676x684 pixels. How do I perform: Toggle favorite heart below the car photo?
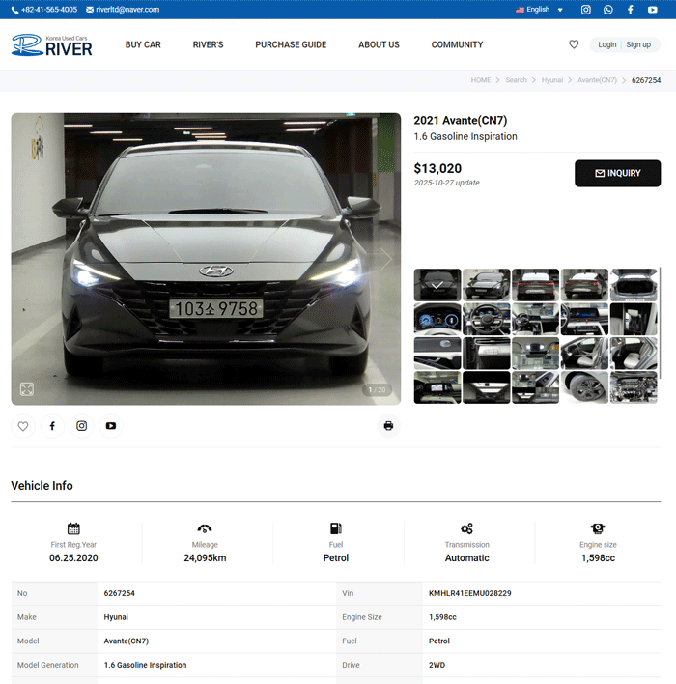(x=23, y=425)
